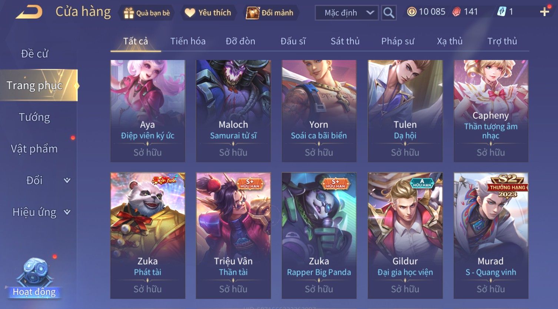Click the gold plus icon to add currency
This screenshot has width=558, height=309.
pyautogui.click(x=544, y=12)
